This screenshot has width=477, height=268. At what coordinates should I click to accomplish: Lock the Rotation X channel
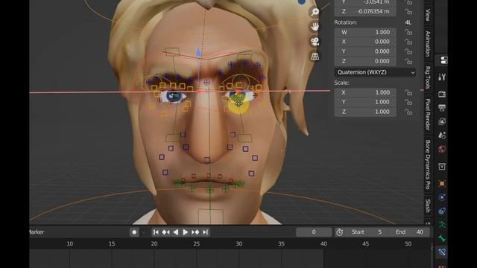(408, 42)
